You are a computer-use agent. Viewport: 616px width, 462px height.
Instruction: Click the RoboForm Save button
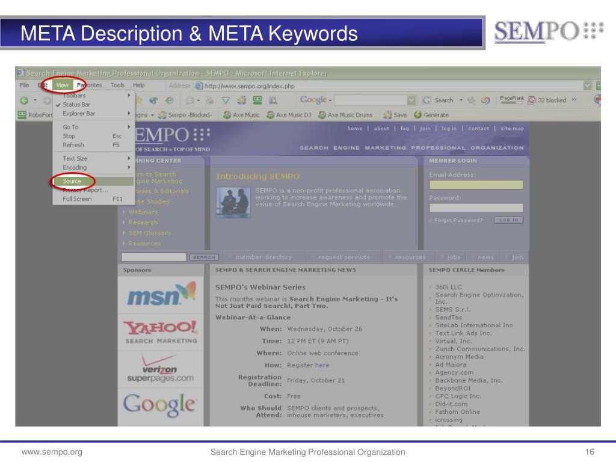[x=395, y=115]
